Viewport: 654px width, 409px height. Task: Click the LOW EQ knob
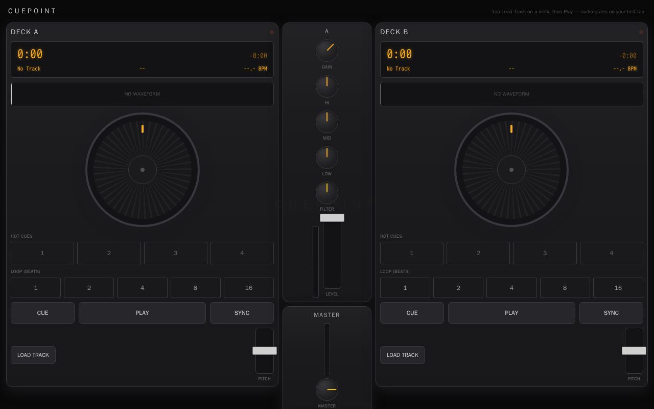tap(327, 158)
